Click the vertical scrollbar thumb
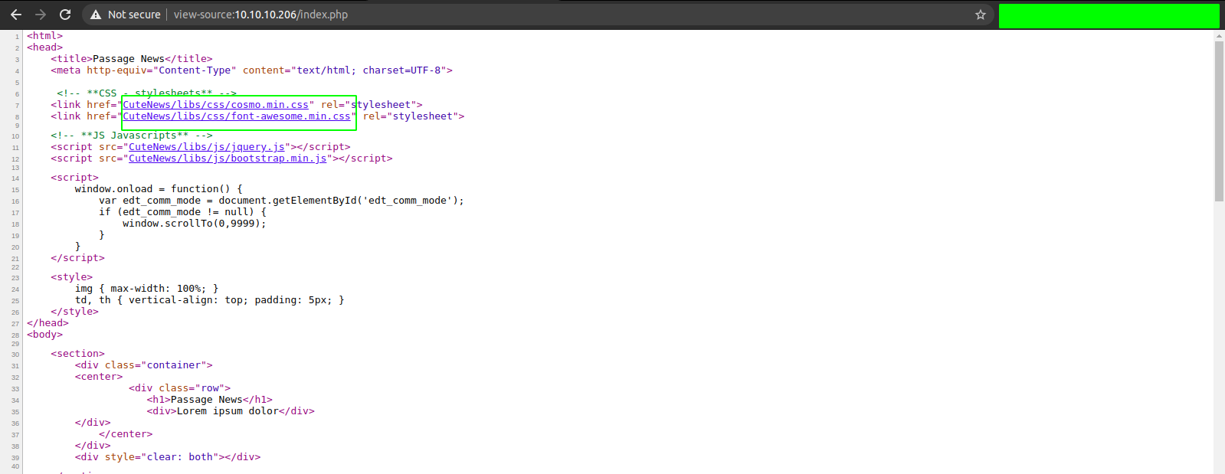The width and height of the screenshot is (1225, 474). pos(1219,121)
